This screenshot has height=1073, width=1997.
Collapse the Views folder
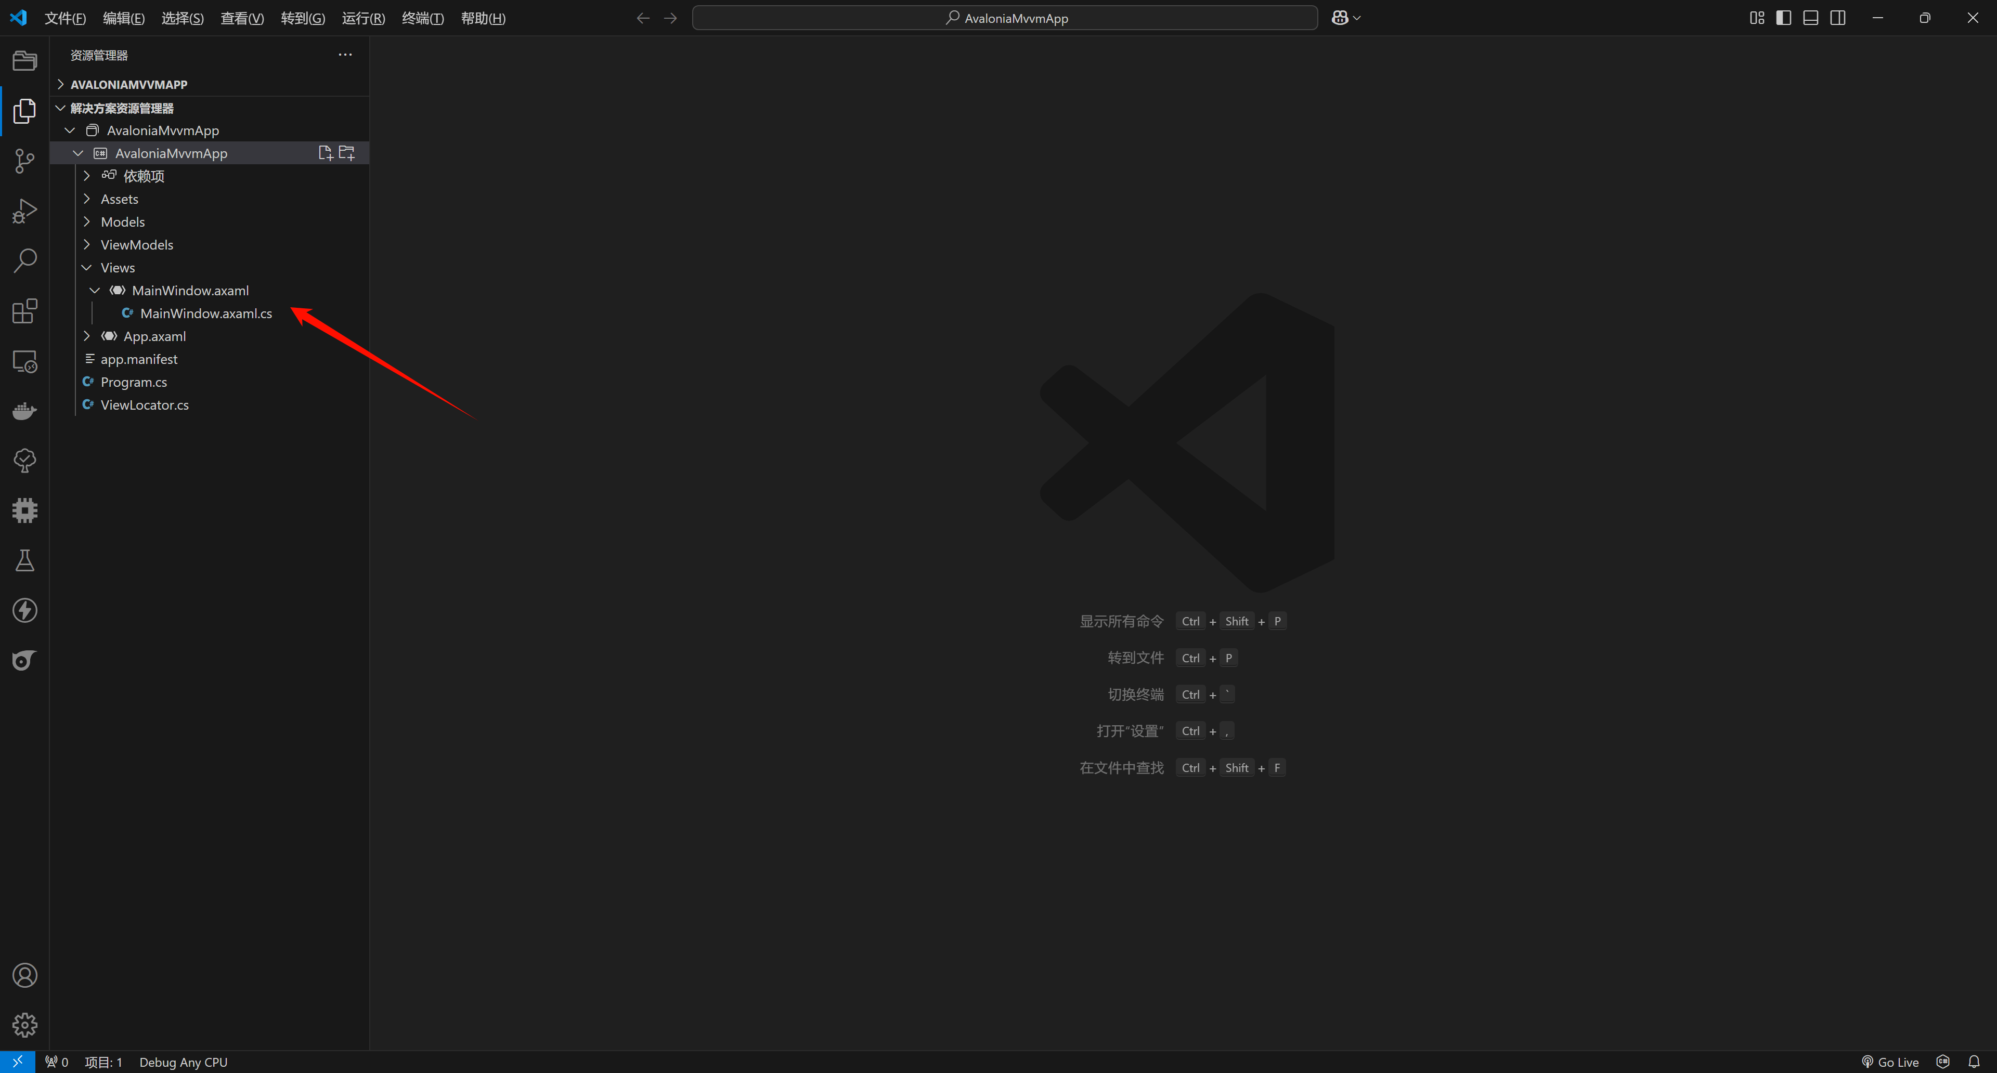[87, 267]
